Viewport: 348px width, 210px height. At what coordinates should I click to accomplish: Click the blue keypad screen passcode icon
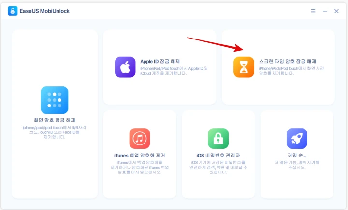(x=54, y=100)
